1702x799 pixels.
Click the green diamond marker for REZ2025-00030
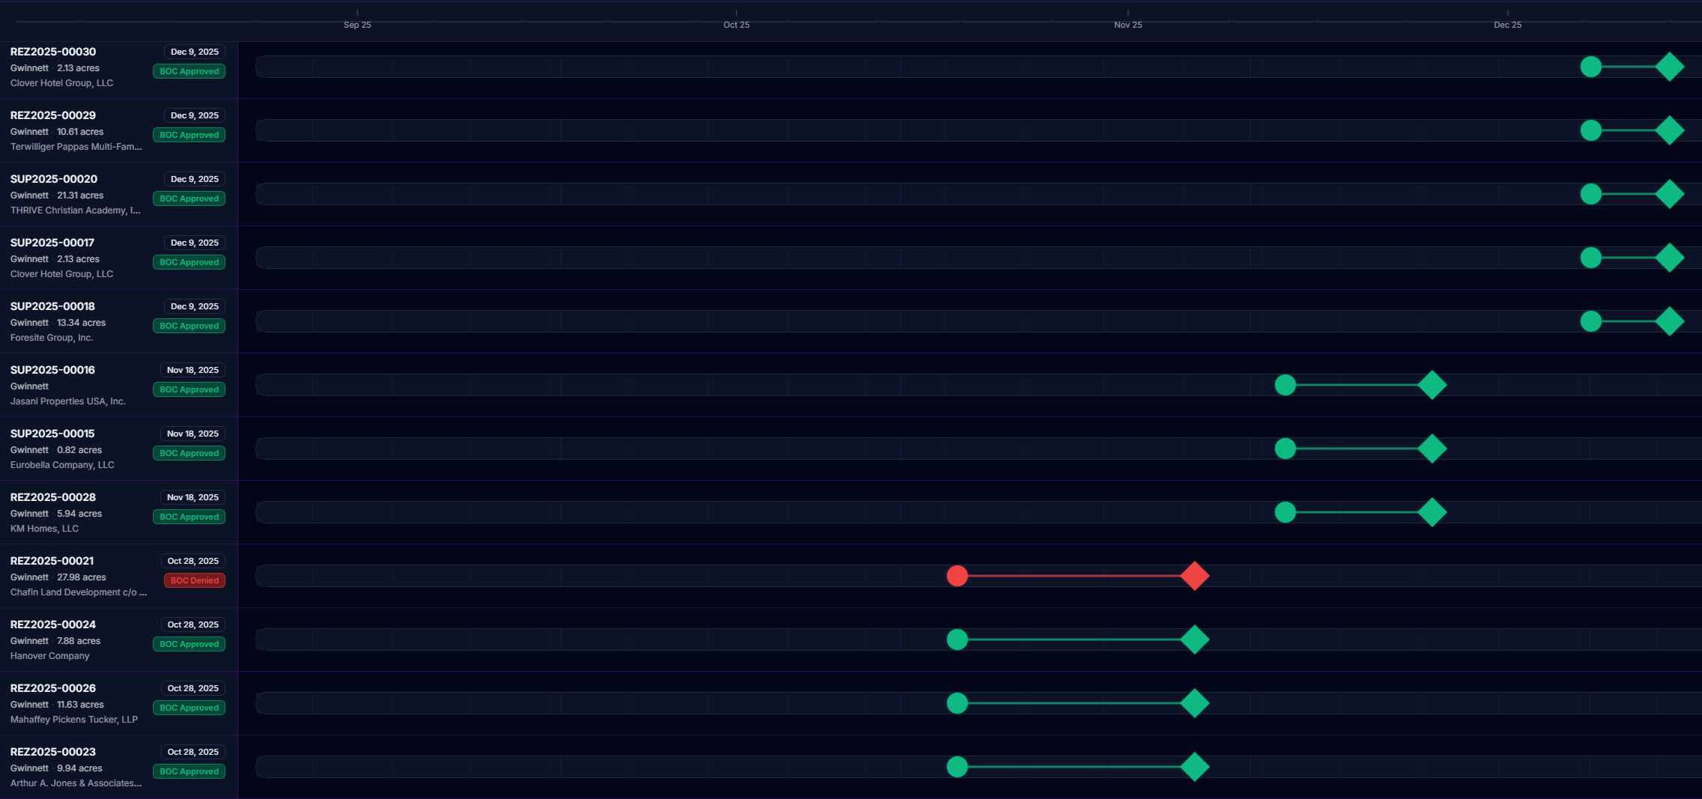coord(1669,67)
